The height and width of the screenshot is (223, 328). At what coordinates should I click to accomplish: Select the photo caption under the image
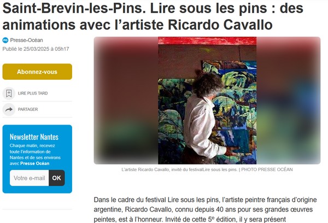207,169
